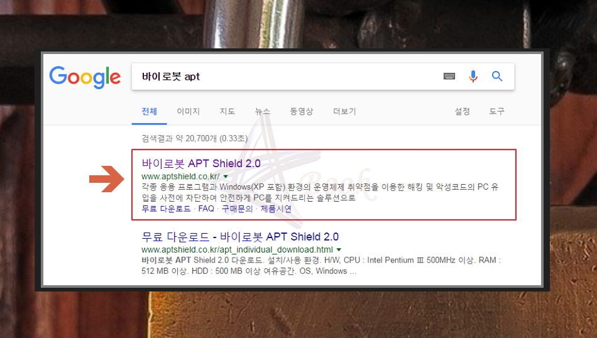Open the 도구 search tools
This screenshot has height=338, width=597.
tap(497, 111)
